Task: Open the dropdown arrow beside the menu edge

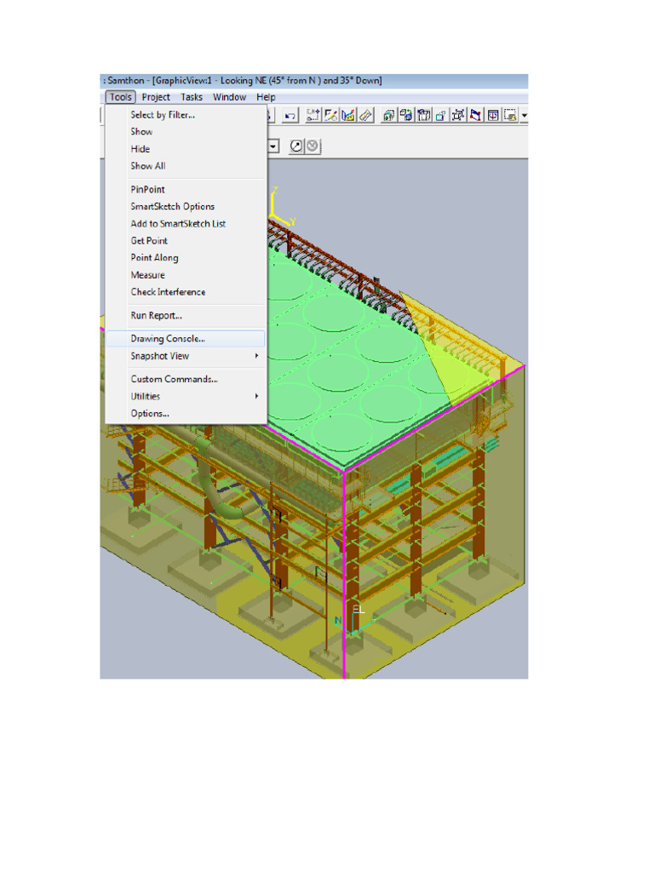Action: click(x=273, y=146)
